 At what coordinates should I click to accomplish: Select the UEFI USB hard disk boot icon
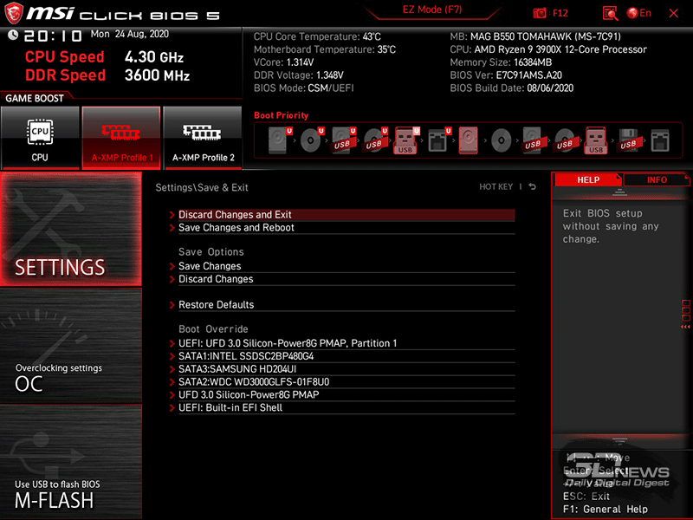(x=343, y=140)
